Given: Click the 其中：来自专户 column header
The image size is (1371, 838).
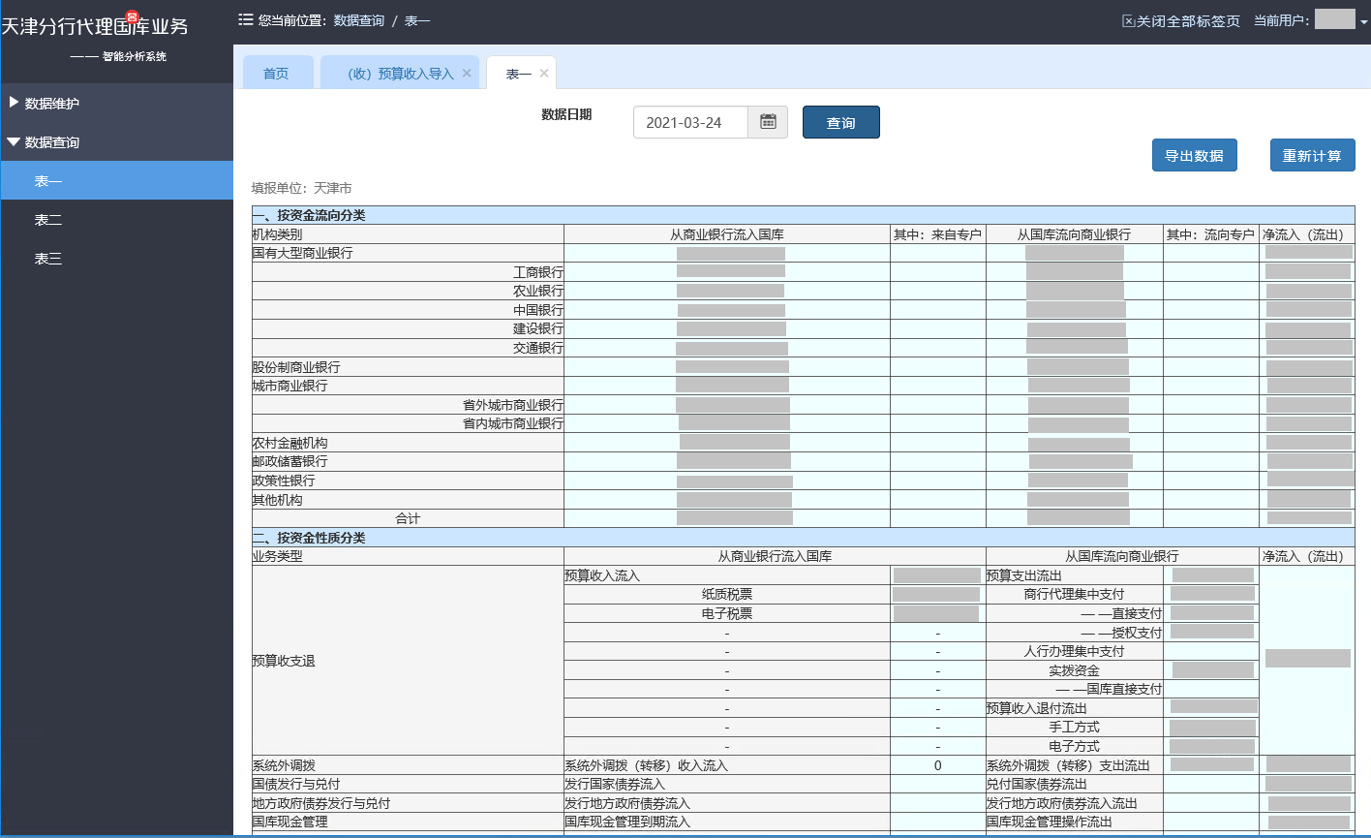Looking at the screenshot, I should tap(937, 234).
